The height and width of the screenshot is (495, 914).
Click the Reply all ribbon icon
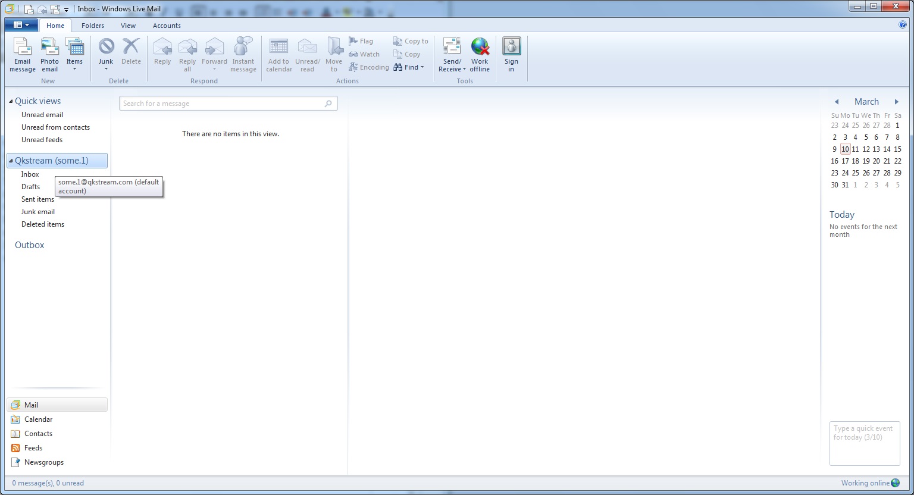pyautogui.click(x=187, y=55)
